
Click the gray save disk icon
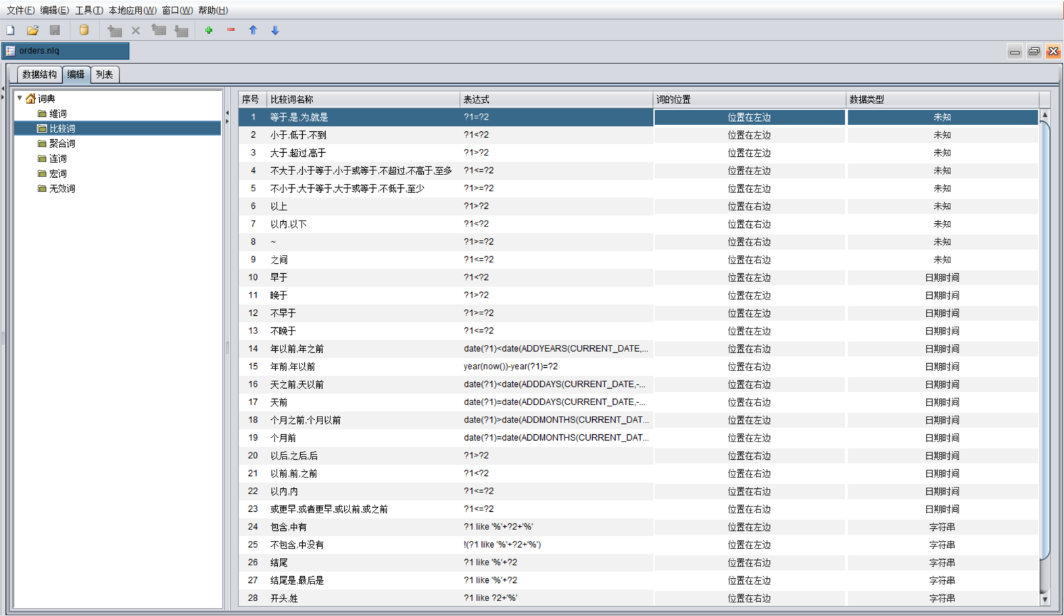pos(55,30)
